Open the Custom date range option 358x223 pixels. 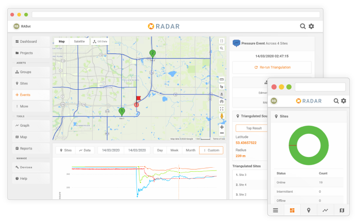pyautogui.click(x=211, y=151)
